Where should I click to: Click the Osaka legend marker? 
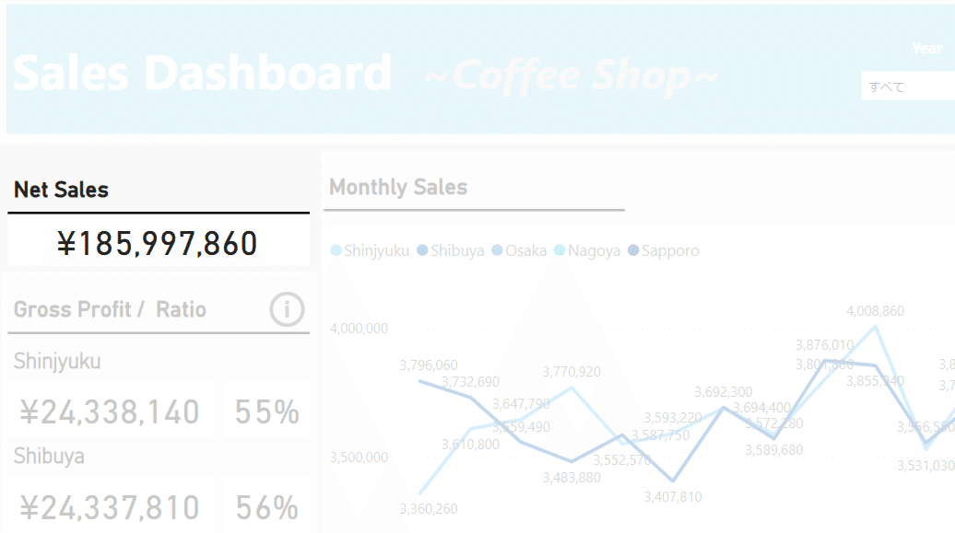497,250
